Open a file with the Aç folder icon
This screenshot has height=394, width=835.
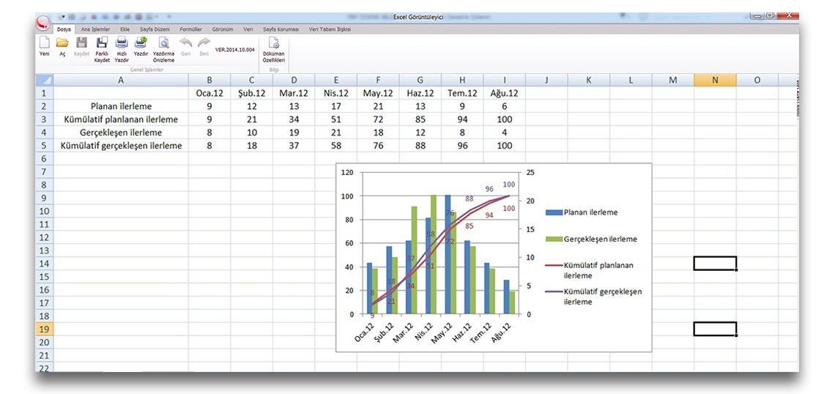[x=62, y=44]
